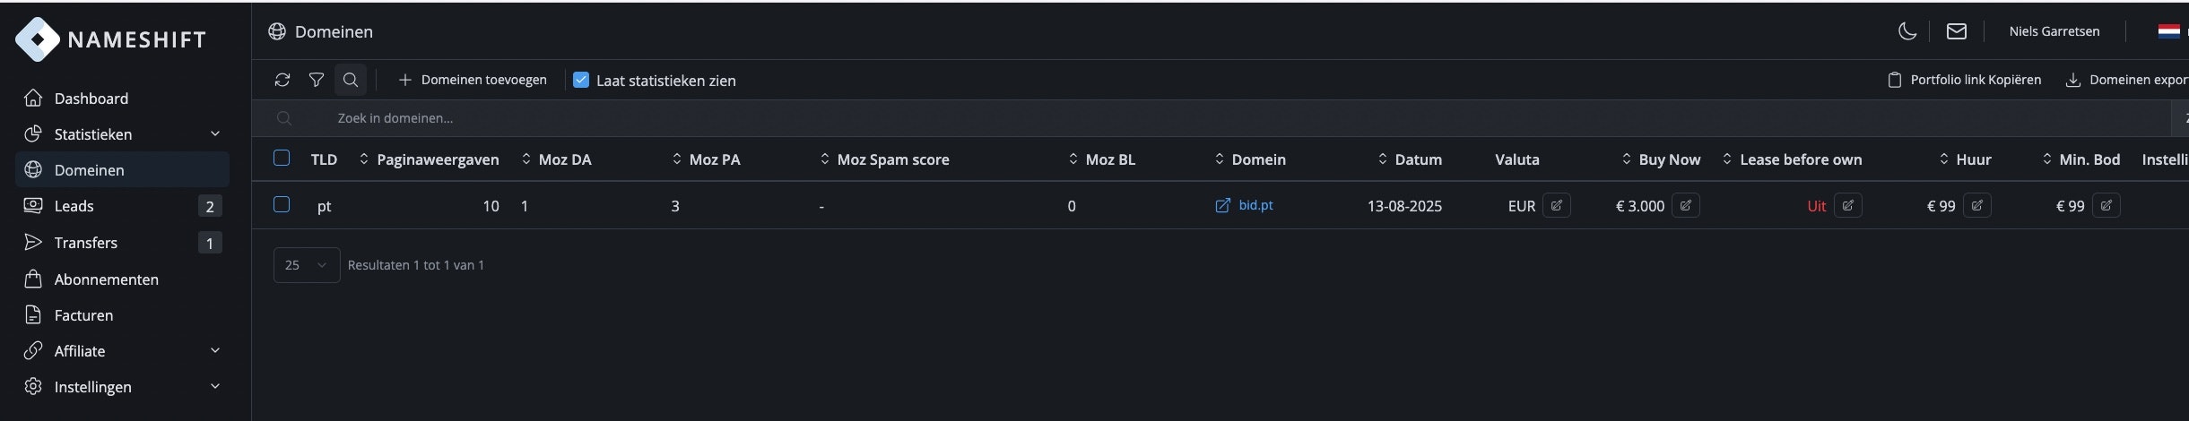Toggle the search magnifier icon in toolbar

[351, 80]
